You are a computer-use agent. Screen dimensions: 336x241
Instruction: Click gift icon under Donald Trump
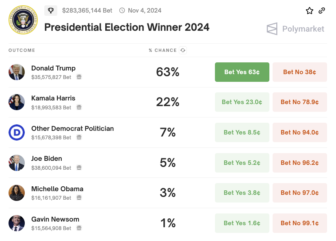tap(79, 77)
